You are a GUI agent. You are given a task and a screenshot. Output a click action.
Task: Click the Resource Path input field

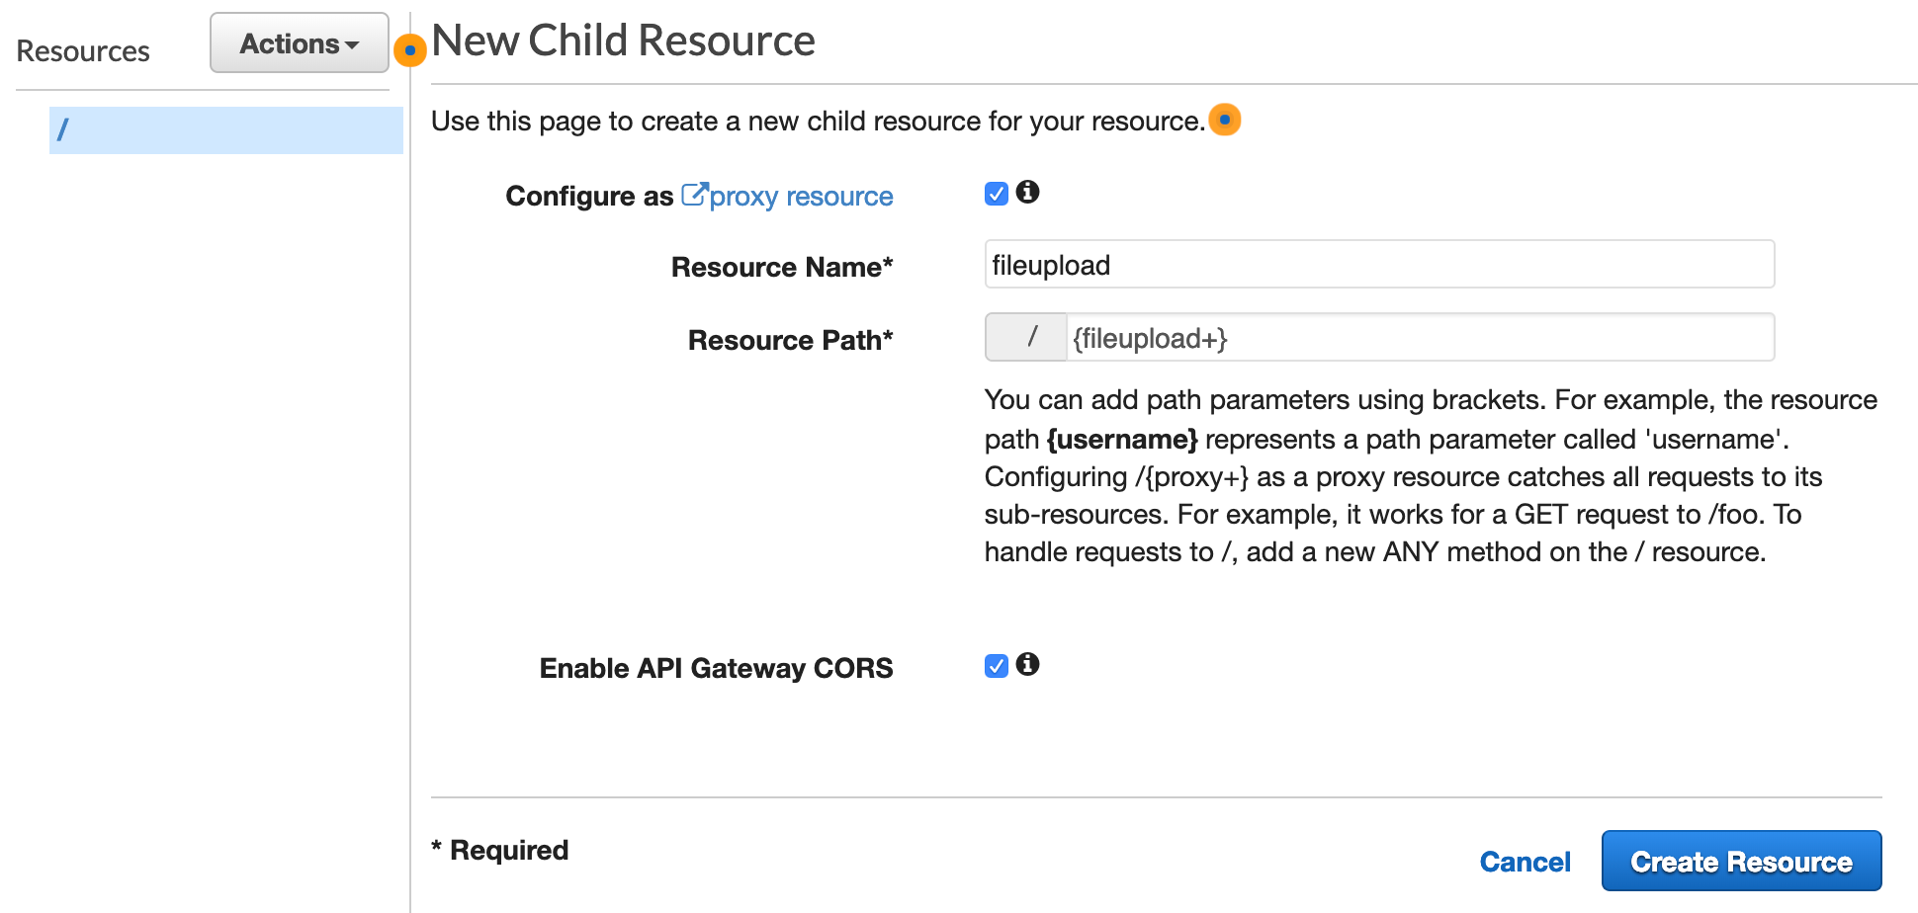(1419, 339)
